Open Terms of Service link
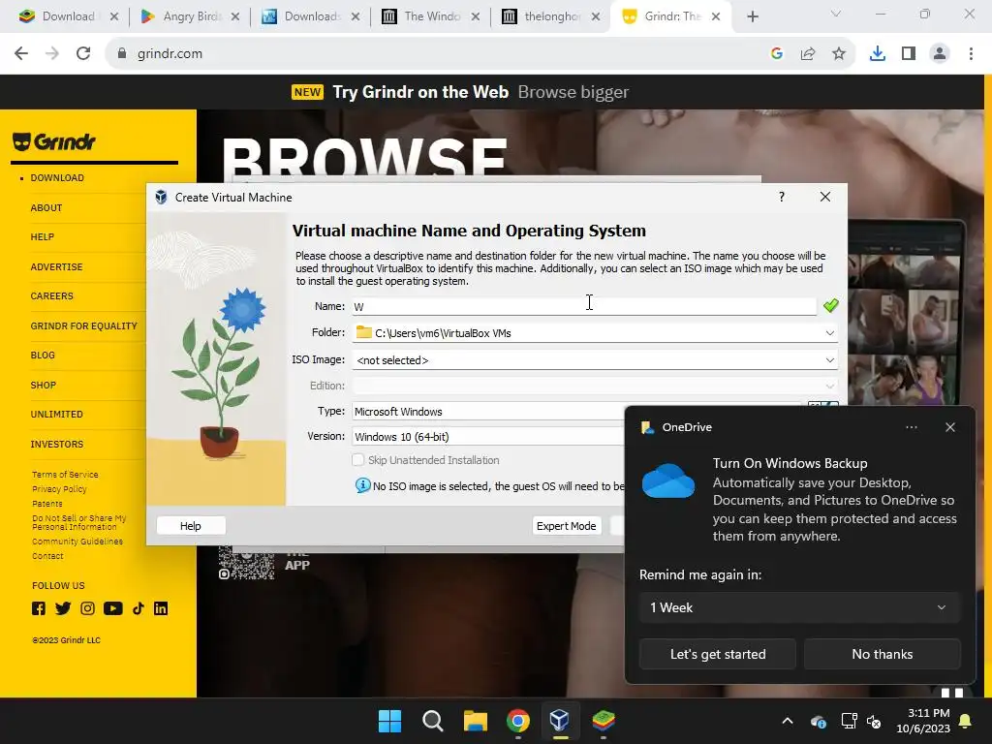992x744 pixels. click(x=65, y=475)
